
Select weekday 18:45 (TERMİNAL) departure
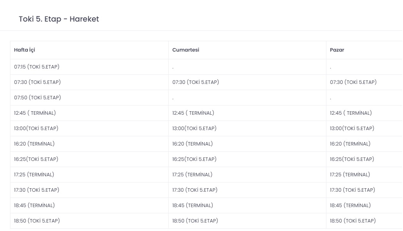click(x=34, y=206)
